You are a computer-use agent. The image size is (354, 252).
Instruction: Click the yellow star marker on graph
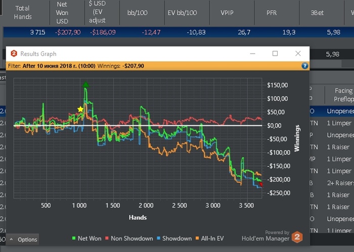tap(80, 109)
